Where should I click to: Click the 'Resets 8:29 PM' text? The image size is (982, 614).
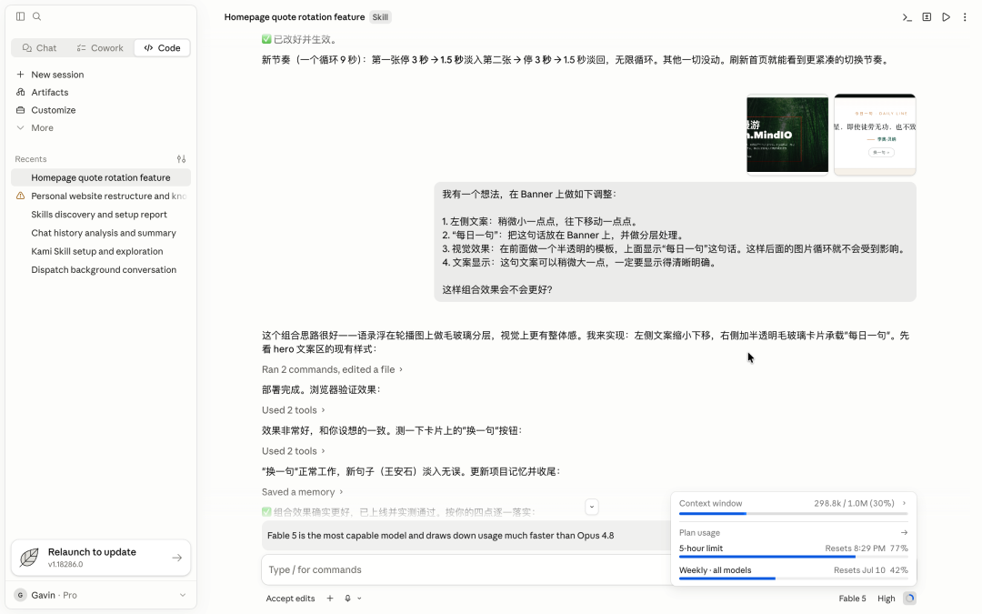click(855, 549)
